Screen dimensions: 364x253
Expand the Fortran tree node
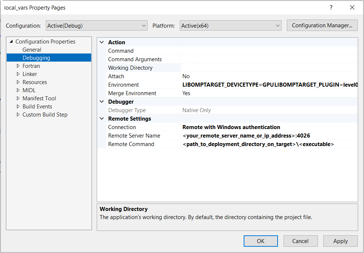pos(18,66)
